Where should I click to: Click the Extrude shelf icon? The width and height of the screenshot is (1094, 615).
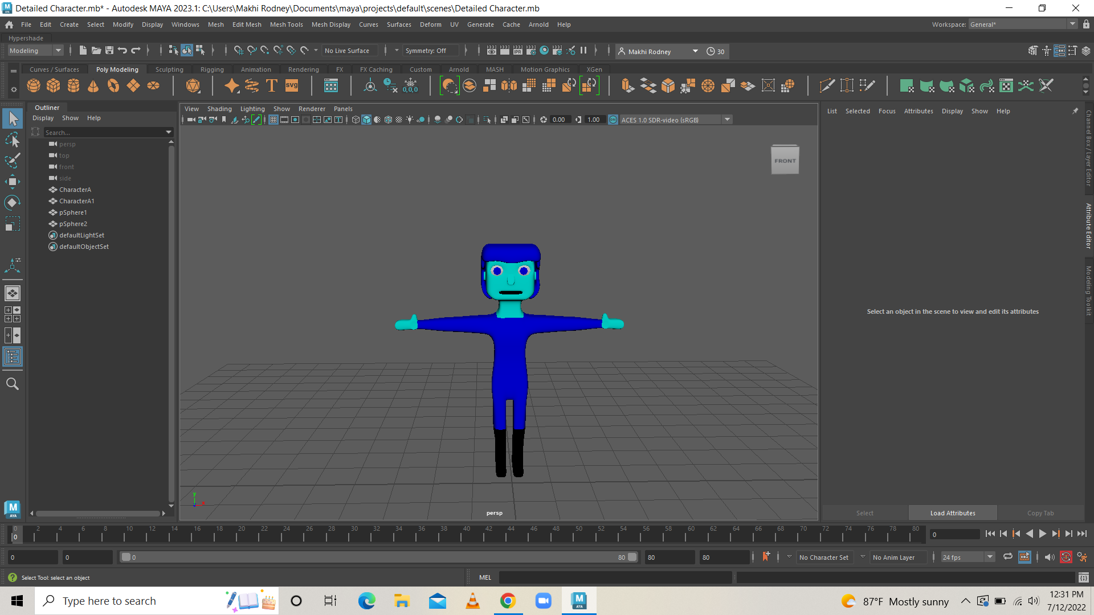[x=628, y=86]
